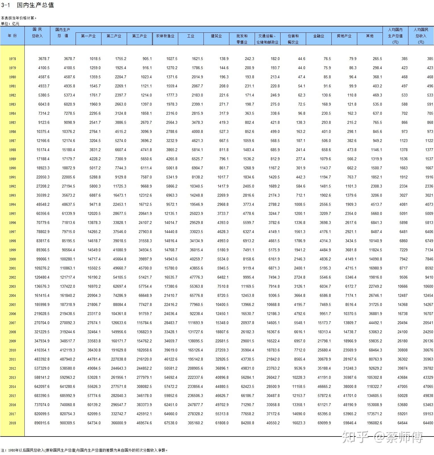
Task: Select 2015 per capita GDP 50028
Action: pyautogui.click(x=402, y=396)
